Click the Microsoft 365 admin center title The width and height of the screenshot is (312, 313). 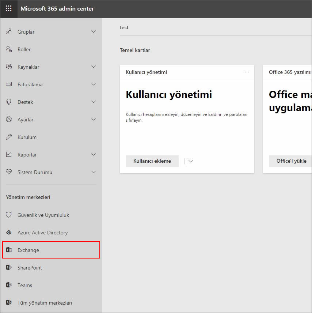[x=57, y=8]
